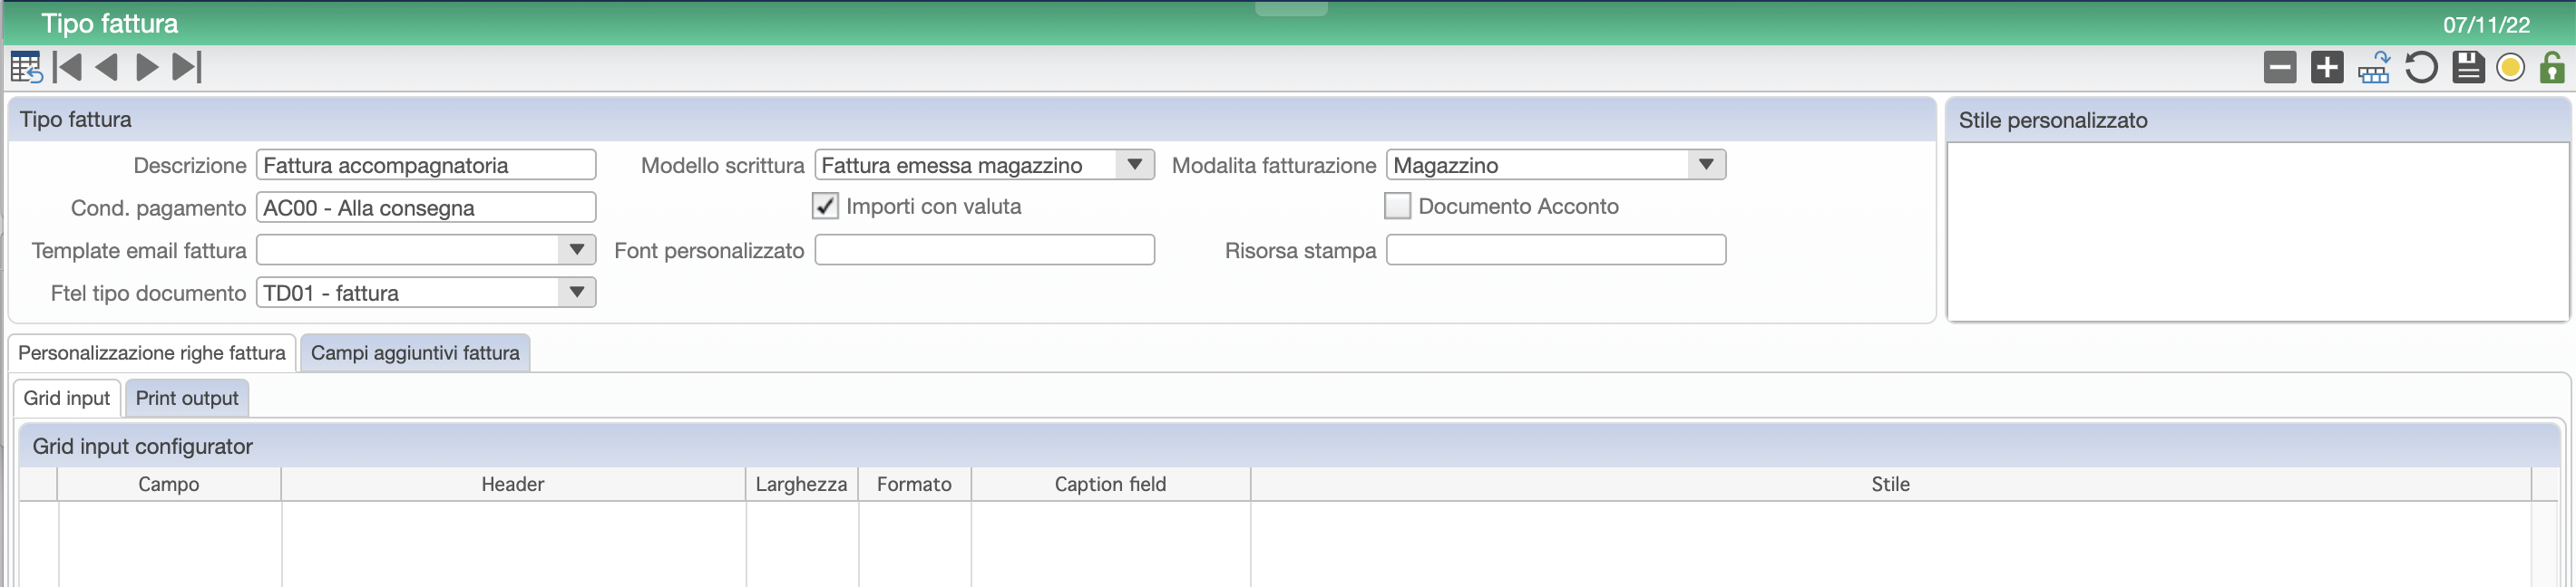Click the Grid input configurator title
This screenshot has width=2576, height=587.
point(143,447)
